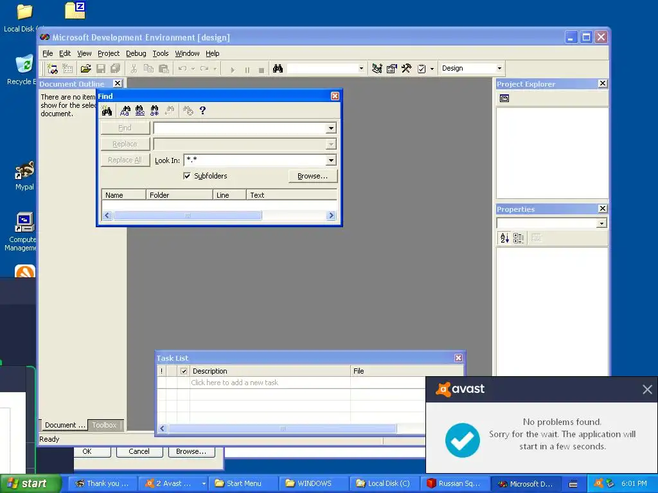
Task: Click the Windows start button
Action: (30, 483)
